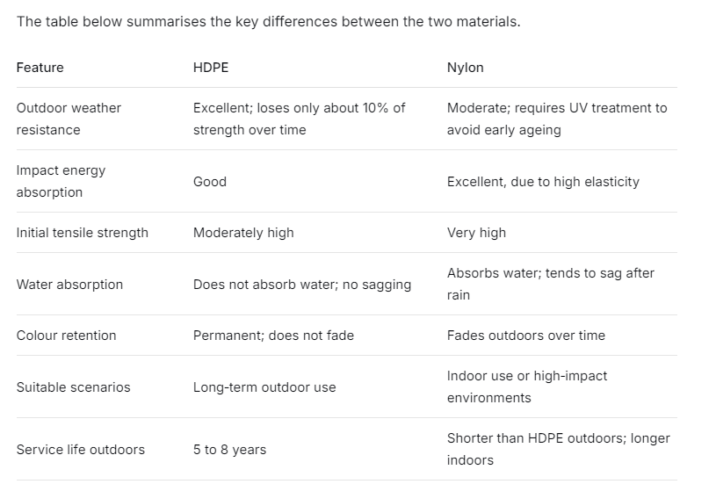Click the 'Moderately high' HDPE cell
716x484 pixels.
click(x=243, y=233)
